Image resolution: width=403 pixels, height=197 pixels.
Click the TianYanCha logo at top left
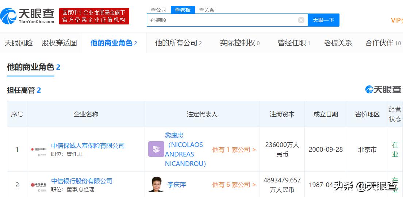coord(27,16)
